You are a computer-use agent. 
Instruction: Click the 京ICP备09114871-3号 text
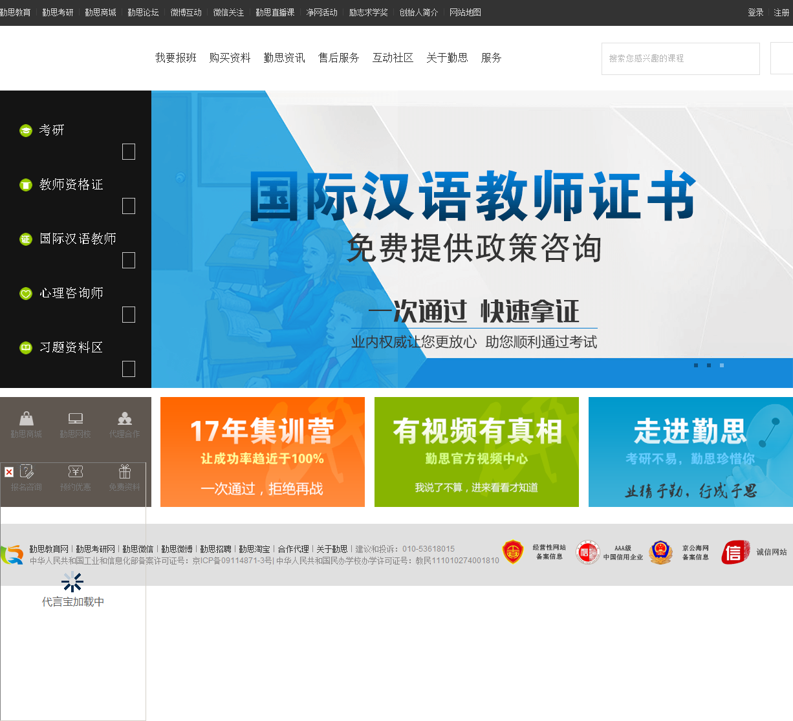(x=232, y=561)
